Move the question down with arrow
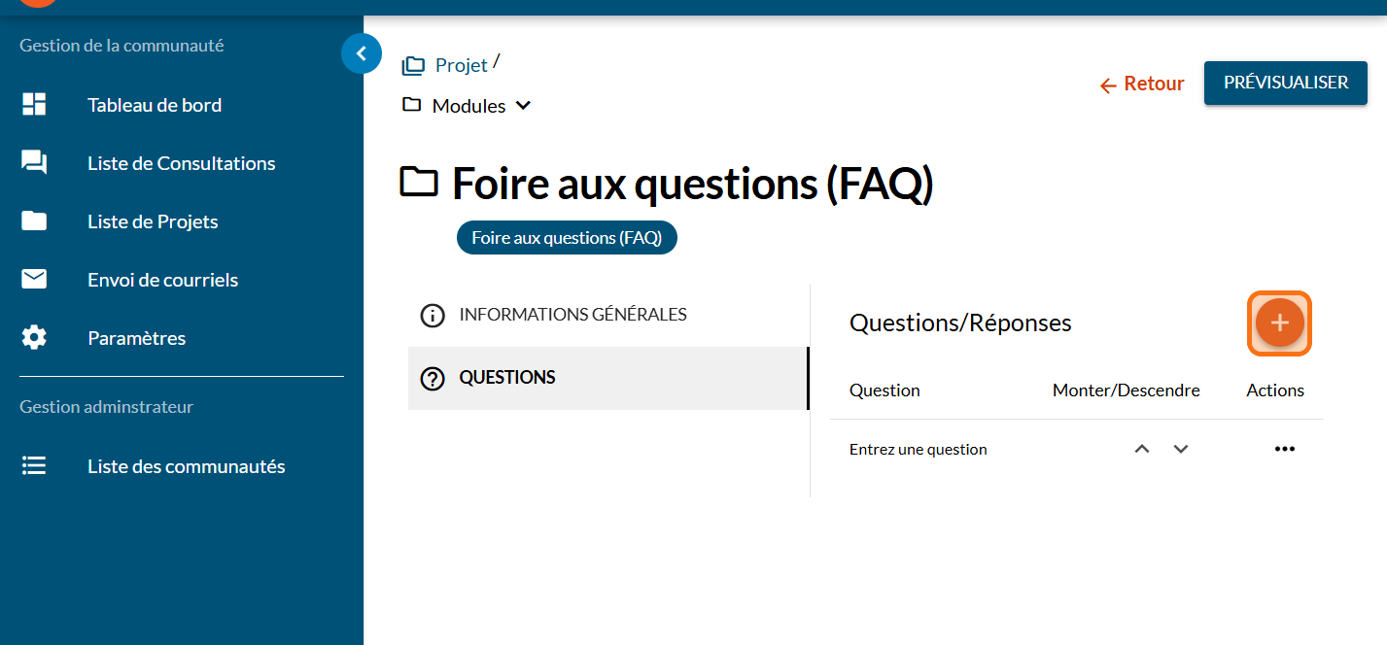 (1181, 449)
